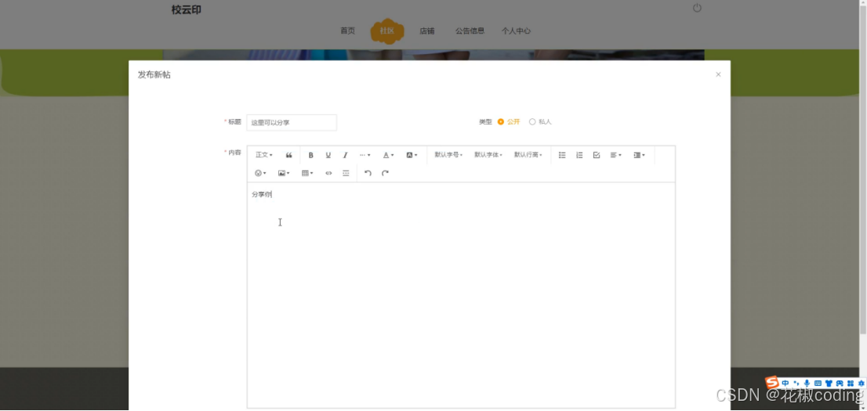Toggle italic formatting

(345, 155)
